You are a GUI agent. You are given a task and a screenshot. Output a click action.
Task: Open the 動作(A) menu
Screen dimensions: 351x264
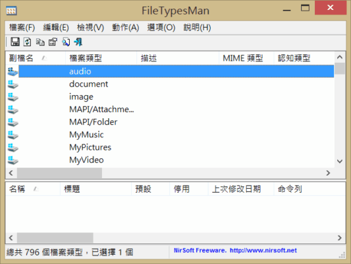tap(126, 28)
